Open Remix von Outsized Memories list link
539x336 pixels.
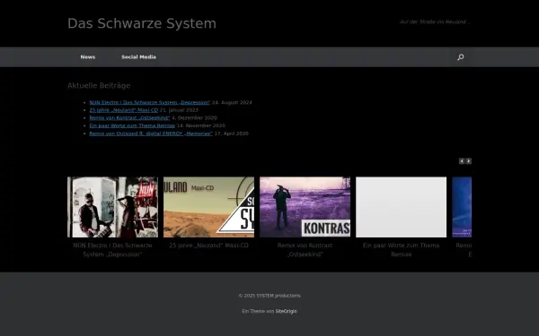(x=151, y=134)
